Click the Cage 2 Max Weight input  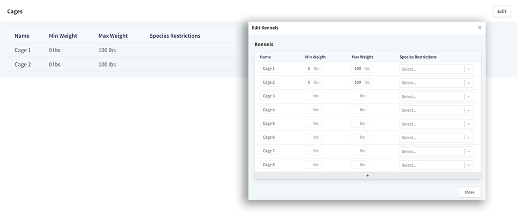tap(362, 82)
